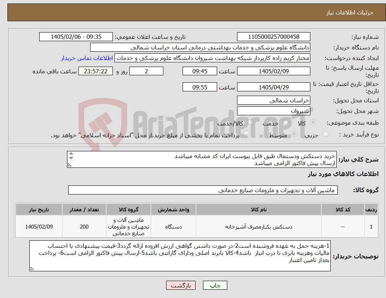Image resolution: width=386 pixels, height=298 pixels.
Task: Click the کد کالا column header
Action: pyautogui.click(x=343, y=210)
